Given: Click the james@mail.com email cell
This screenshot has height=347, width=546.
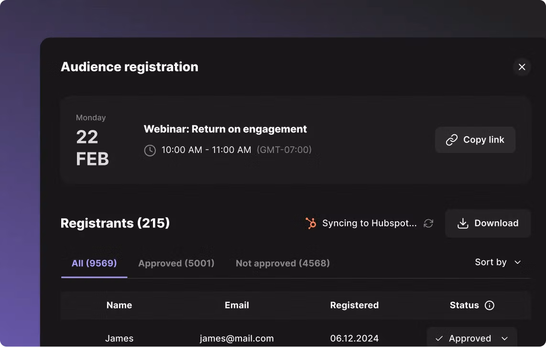Looking at the screenshot, I should (x=237, y=338).
